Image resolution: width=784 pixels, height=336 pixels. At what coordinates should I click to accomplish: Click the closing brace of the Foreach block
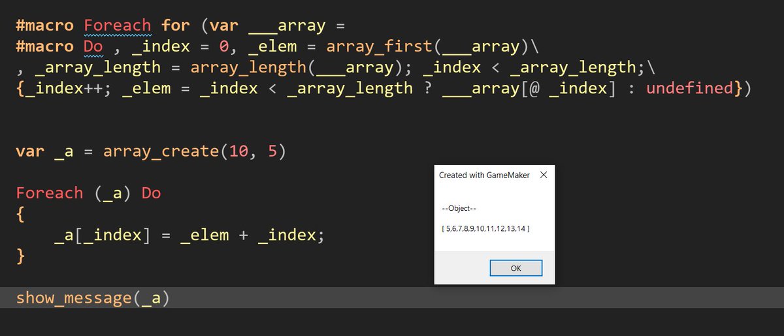(21, 256)
